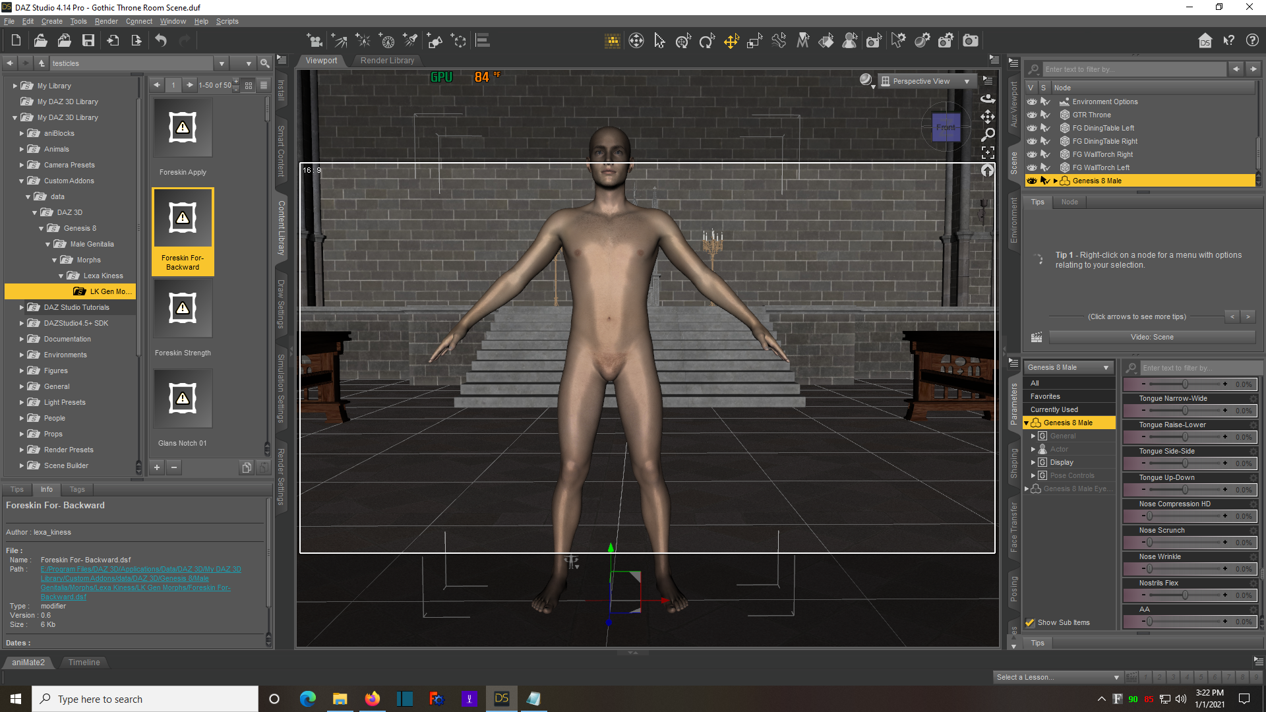The height and width of the screenshot is (712, 1266).
Task: Select the Rotate tool
Action: [x=707, y=42]
